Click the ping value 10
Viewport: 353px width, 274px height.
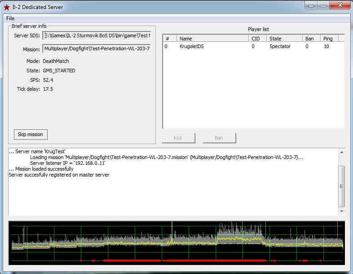pos(327,46)
